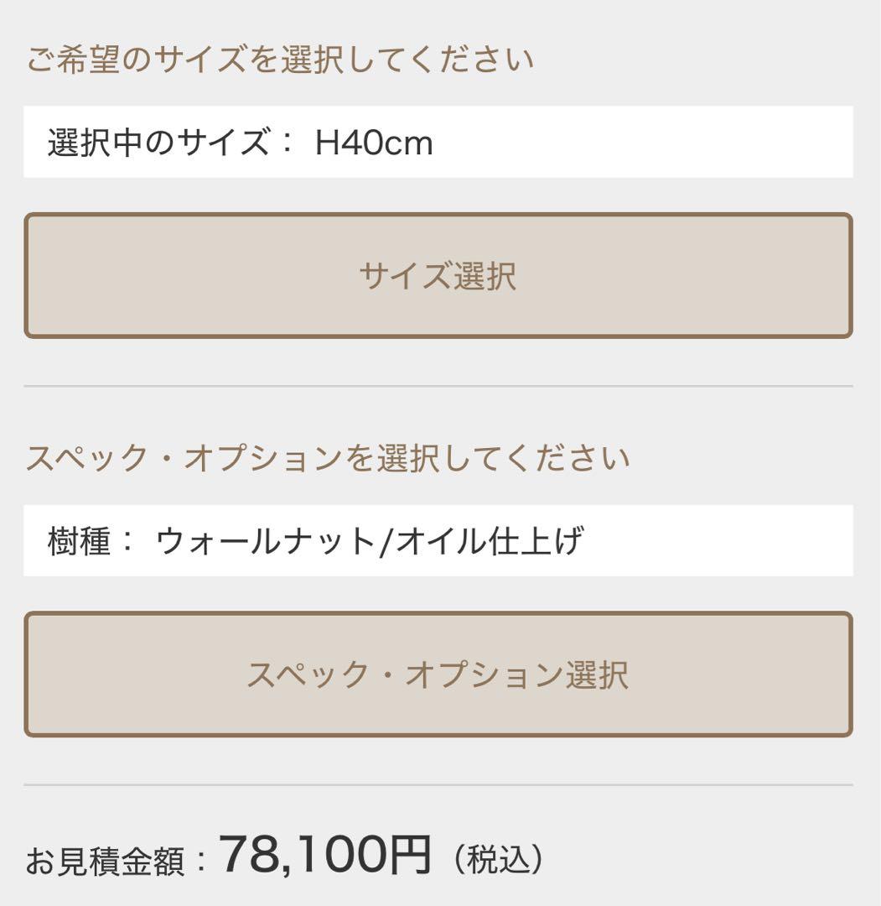Click the オイル仕上げ finish text

point(489,541)
